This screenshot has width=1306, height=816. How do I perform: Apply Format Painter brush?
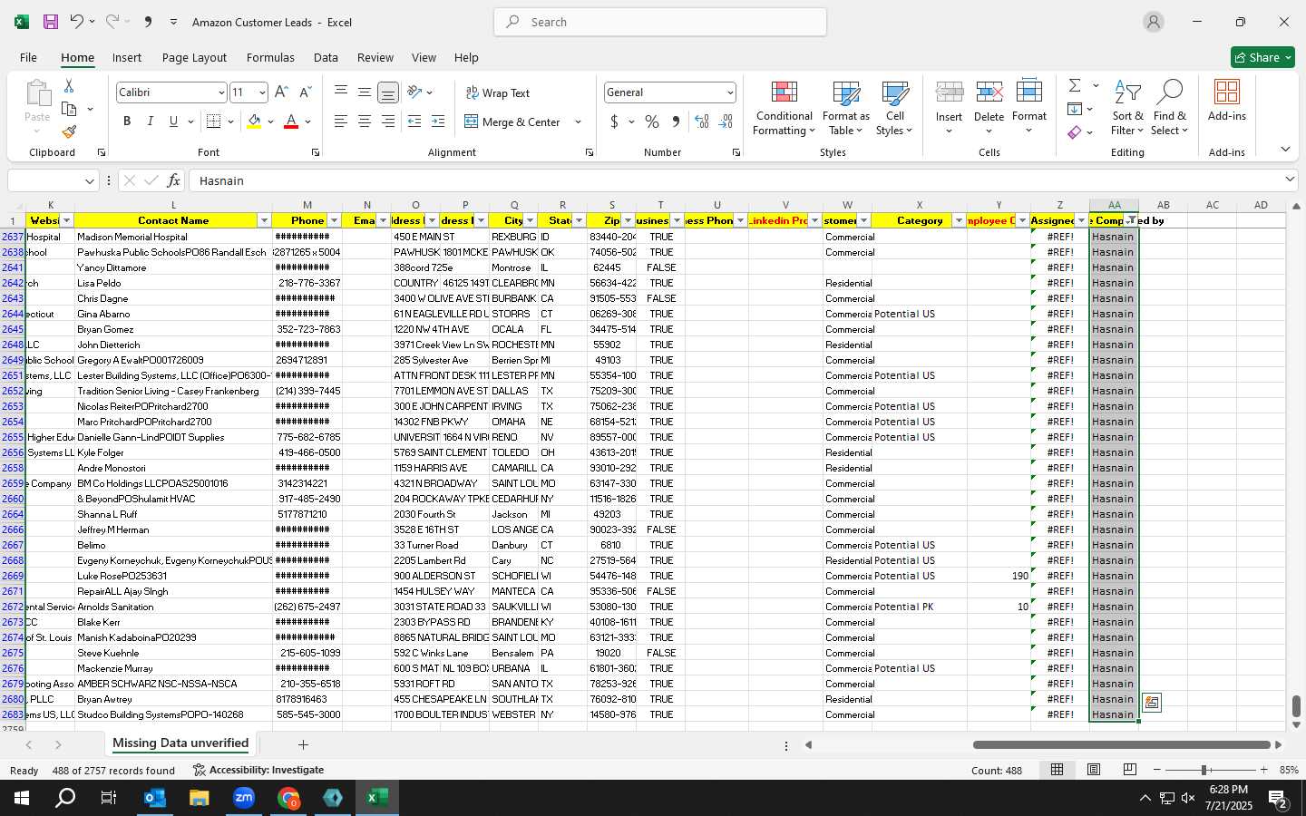tap(69, 131)
